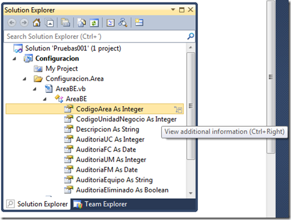The height and width of the screenshot is (220, 291).
Task: Select Descripcion As String property
Action: [x=108, y=129]
